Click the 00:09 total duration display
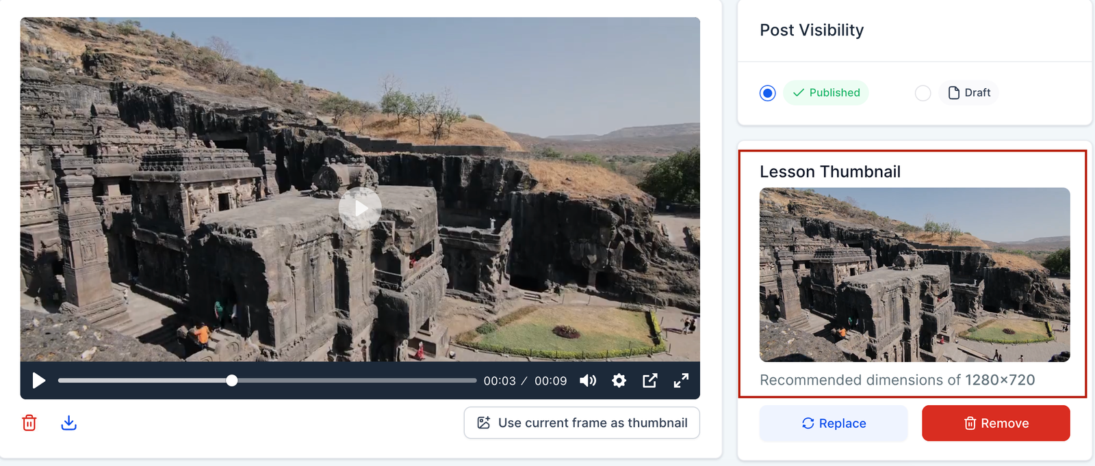The height and width of the screenshot is (466, 1095). (x=550, y=381)
